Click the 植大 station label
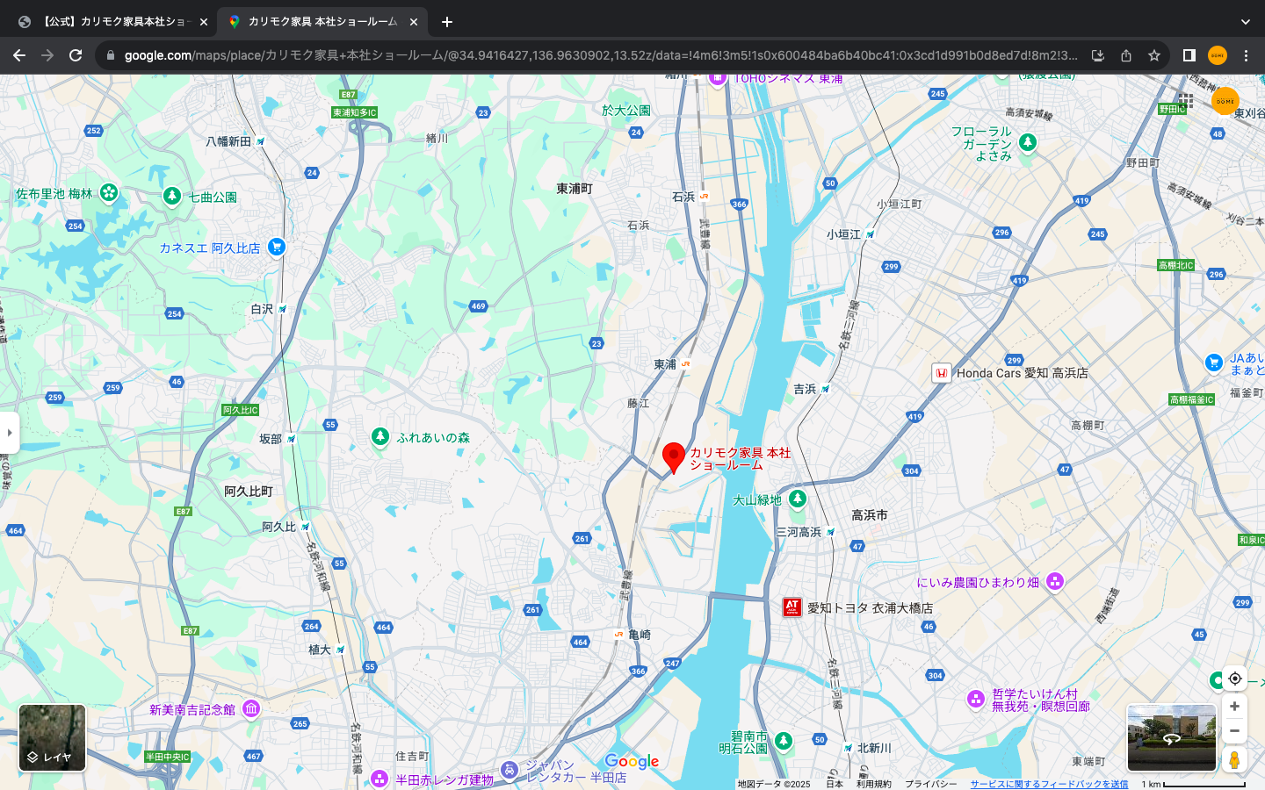Viewport: 1265px width, 790px height. 320,650
